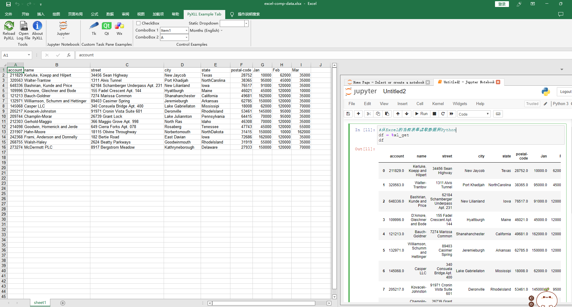Customize Quick Access Toolbar dropdown
The width and height of the screenshot is (572, 307).
[41, 4]
